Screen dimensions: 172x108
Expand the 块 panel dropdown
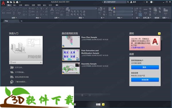point(102,18)
